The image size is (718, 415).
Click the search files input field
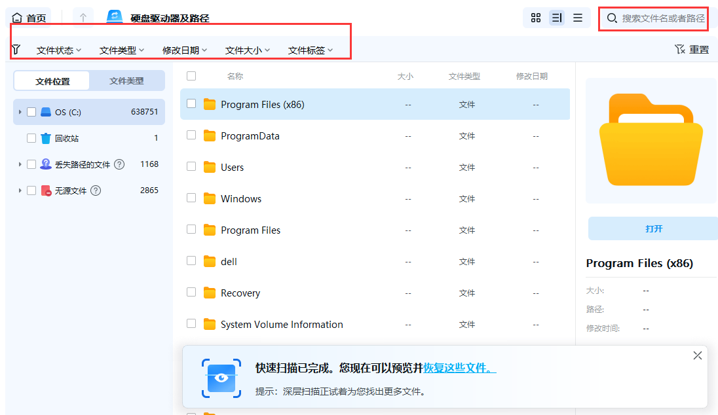click(x=653, y=19)
